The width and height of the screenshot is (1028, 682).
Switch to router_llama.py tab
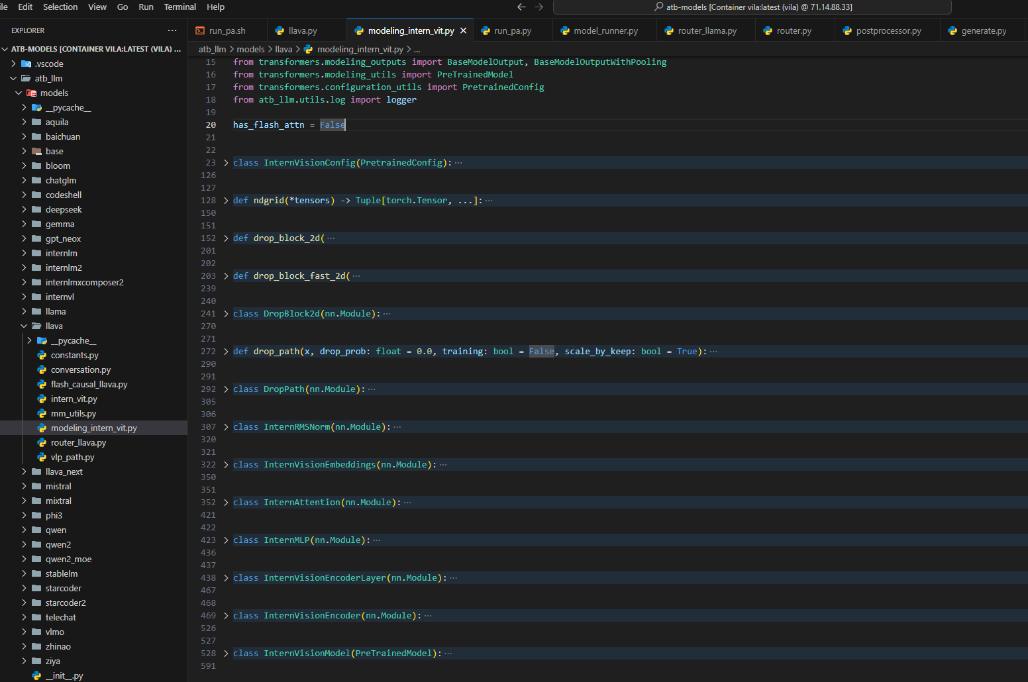click(x=707, y=30)
